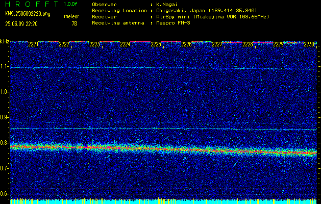Select the Maspro FM-3 antenna text
This screenshot has width=321, height=204.
pos(173,23)
